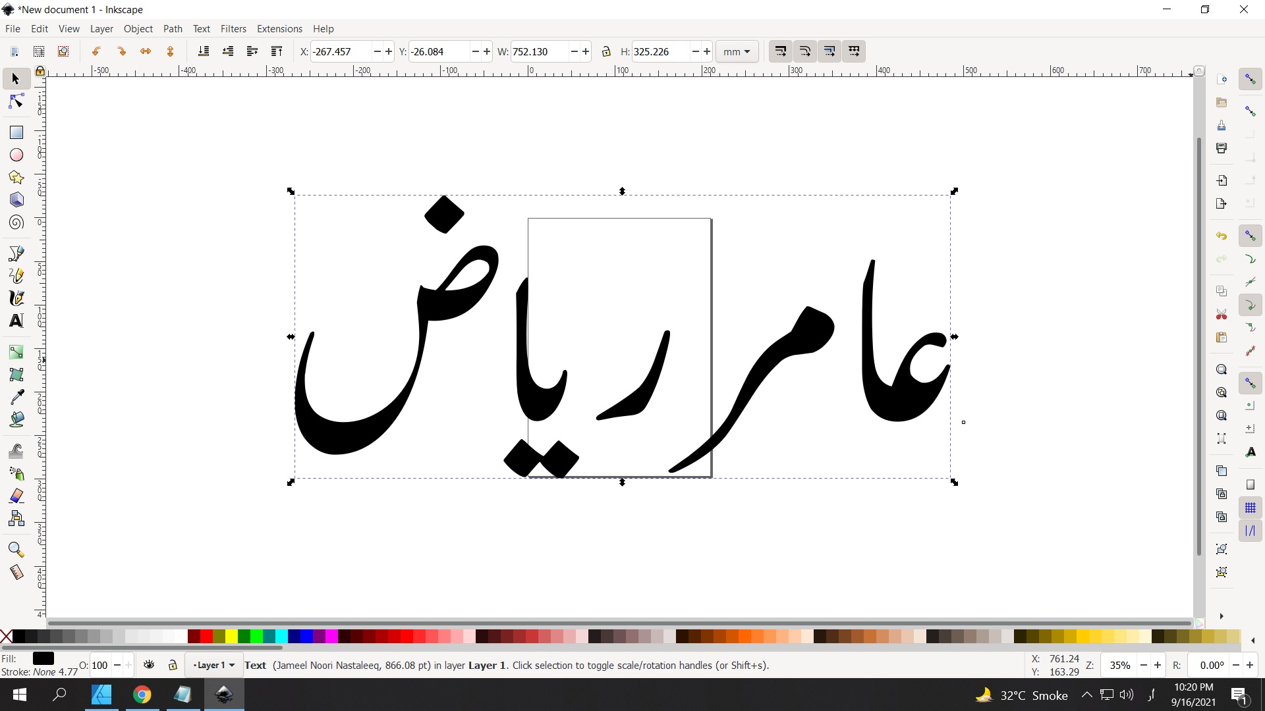Screen dimensions: 1265x711
Task: Select the Text tool
Action: pyautogui.click(x=16, y=321)
